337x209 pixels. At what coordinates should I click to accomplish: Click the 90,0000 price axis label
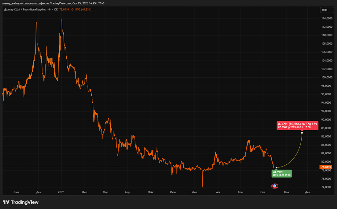coord(327,120)
